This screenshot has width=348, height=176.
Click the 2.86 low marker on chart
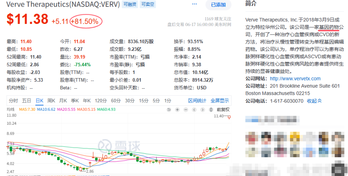click(x=90, y=171)
